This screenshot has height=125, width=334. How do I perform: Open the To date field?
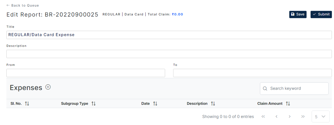click(252, 73)
